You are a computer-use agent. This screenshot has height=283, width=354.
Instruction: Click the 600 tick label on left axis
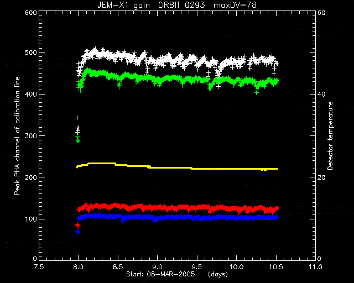[31, 12]
